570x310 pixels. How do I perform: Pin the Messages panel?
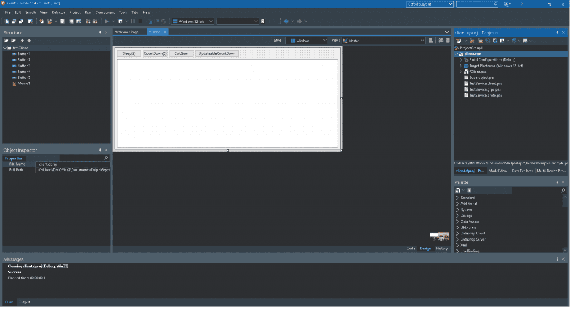tap(557, 259)
